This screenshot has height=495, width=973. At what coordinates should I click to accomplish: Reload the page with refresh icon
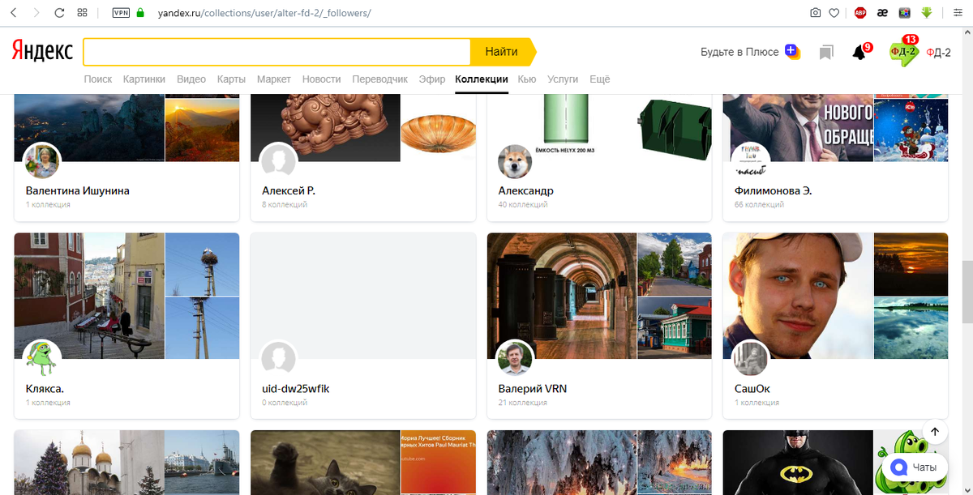59,13
